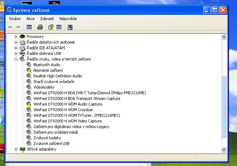Screen dimensions: 237x166
Task: Click the floppy controllers category icon
Action: point(22,43)
